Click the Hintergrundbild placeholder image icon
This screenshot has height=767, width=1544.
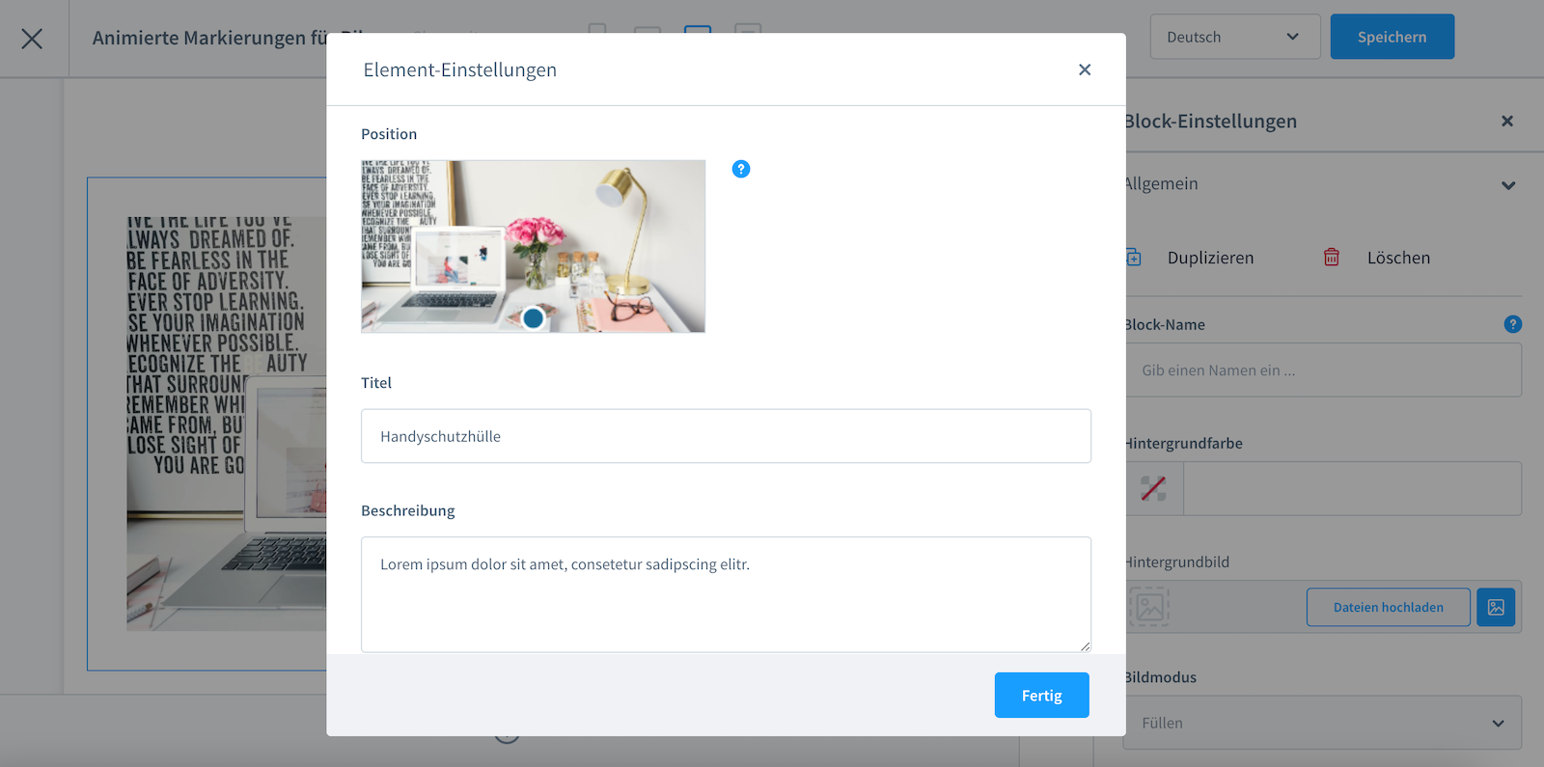coord(1149,607)
